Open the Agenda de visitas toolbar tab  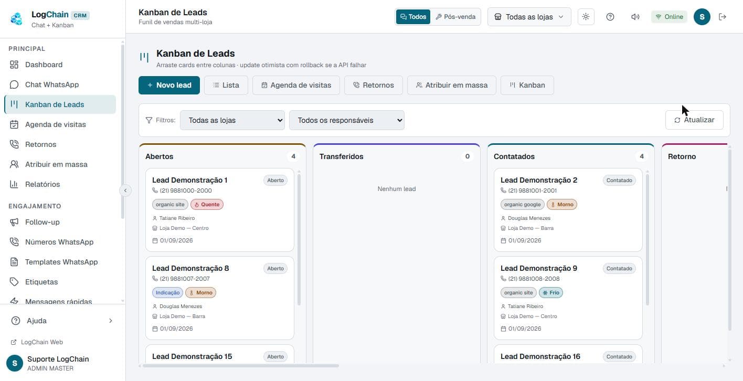coord(296,85)
